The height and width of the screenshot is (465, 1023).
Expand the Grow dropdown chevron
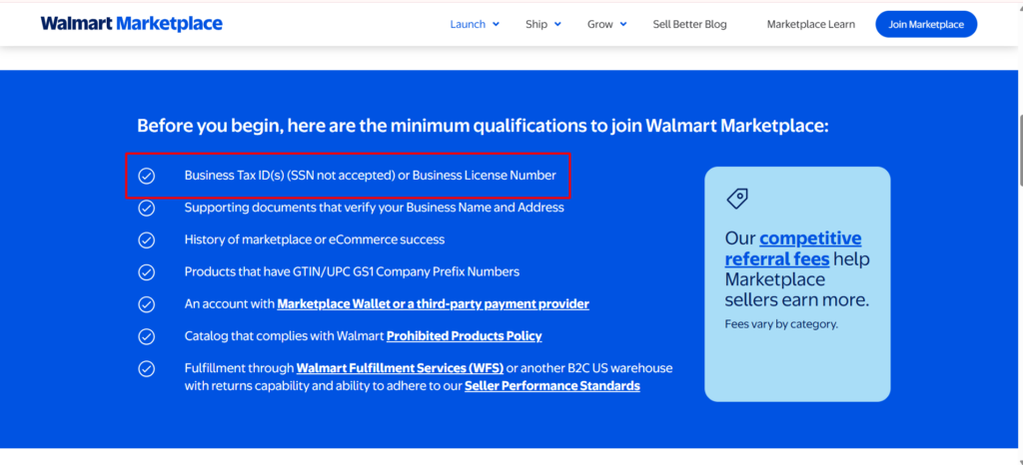623,25
